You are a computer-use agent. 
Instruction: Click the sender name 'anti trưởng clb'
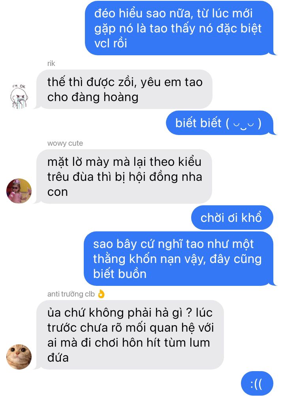pyautogui.click(x=71, y=294)
